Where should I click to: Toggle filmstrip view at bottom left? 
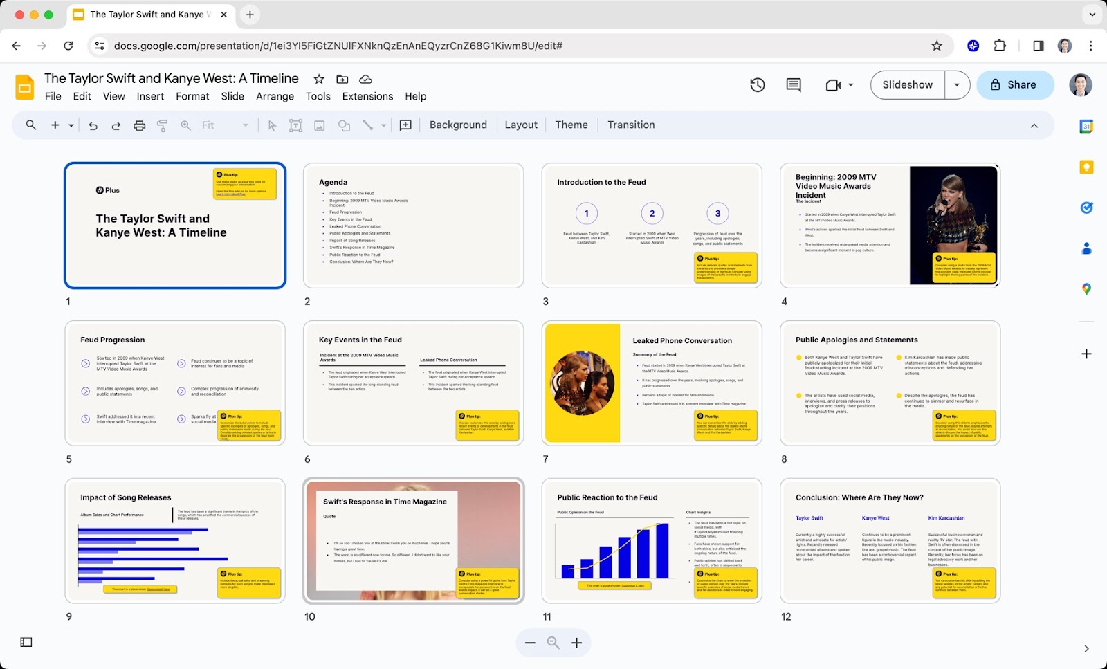26,642
